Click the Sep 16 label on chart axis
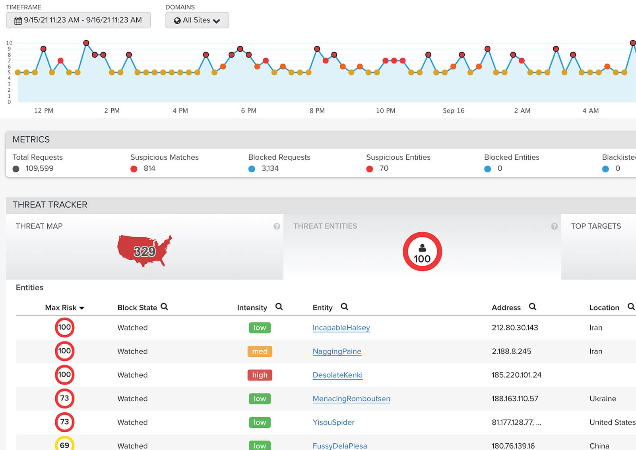The width and height of the screenshot is (636, 450). [x=454, y=111]
